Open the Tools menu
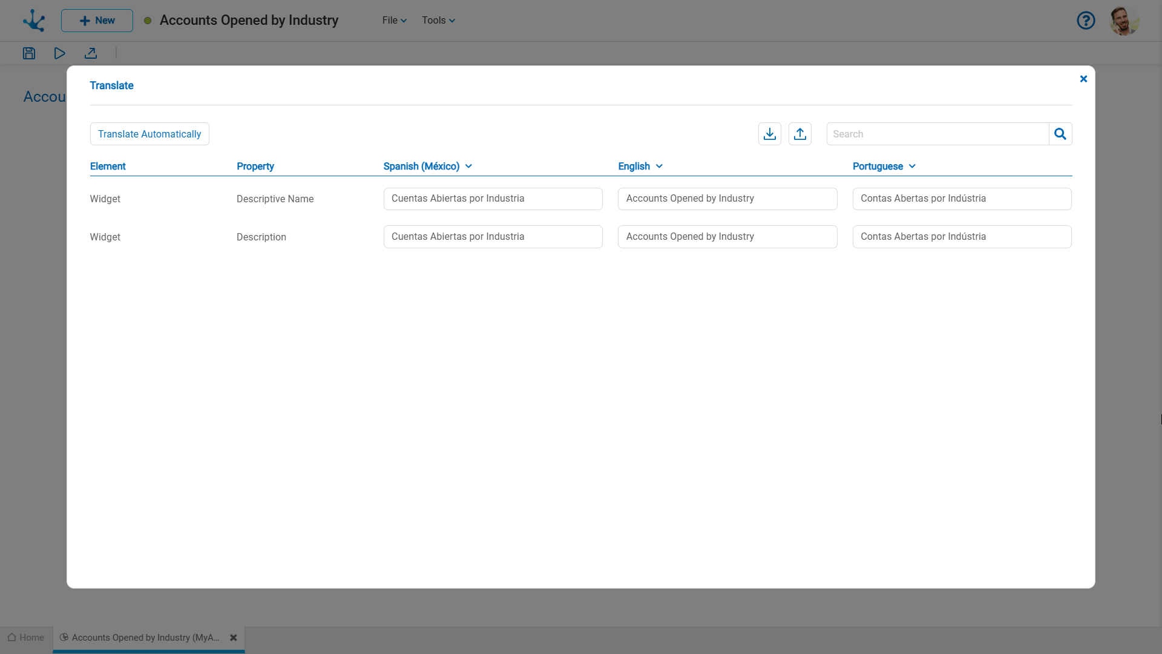The height and width of the screenshot is (654, 1162). pyautogui.click(x=438, y=21)
